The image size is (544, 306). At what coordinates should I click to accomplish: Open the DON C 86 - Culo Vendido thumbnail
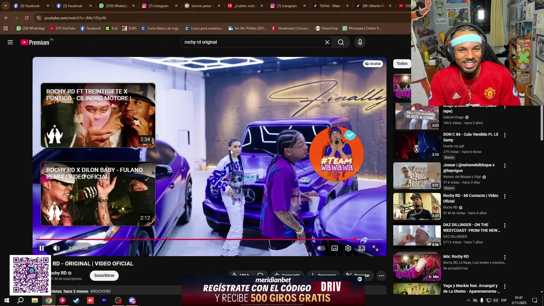tap(417, 145)
